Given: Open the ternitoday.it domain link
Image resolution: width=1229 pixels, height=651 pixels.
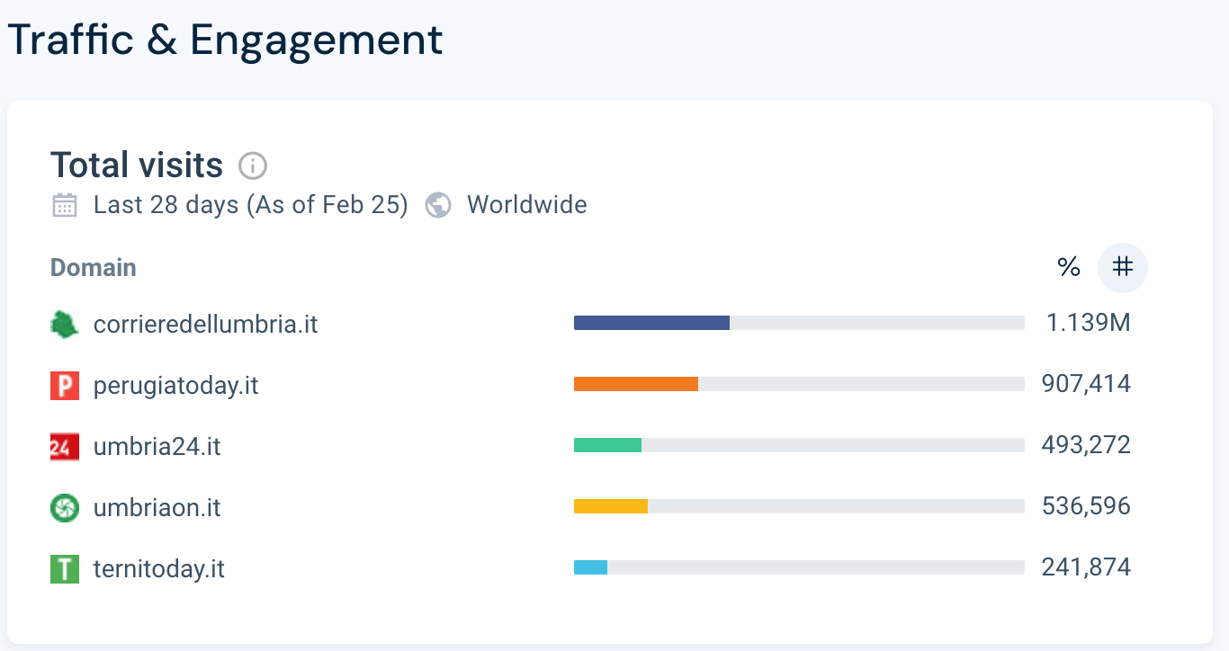Looking at the screenshot, I should 159,569.
